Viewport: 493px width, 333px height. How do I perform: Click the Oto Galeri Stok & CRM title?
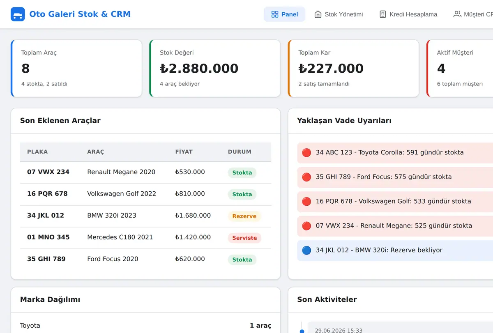click(80, 14)
